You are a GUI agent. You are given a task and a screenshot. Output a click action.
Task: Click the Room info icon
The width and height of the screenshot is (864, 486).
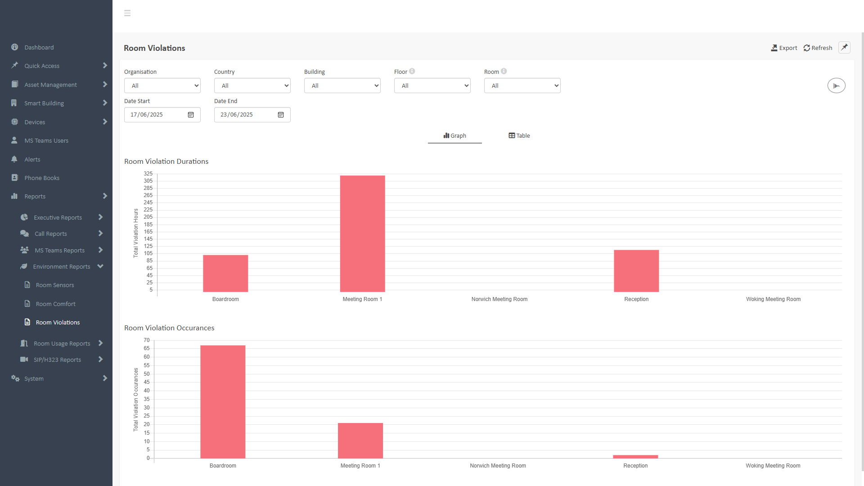(504, 71)
